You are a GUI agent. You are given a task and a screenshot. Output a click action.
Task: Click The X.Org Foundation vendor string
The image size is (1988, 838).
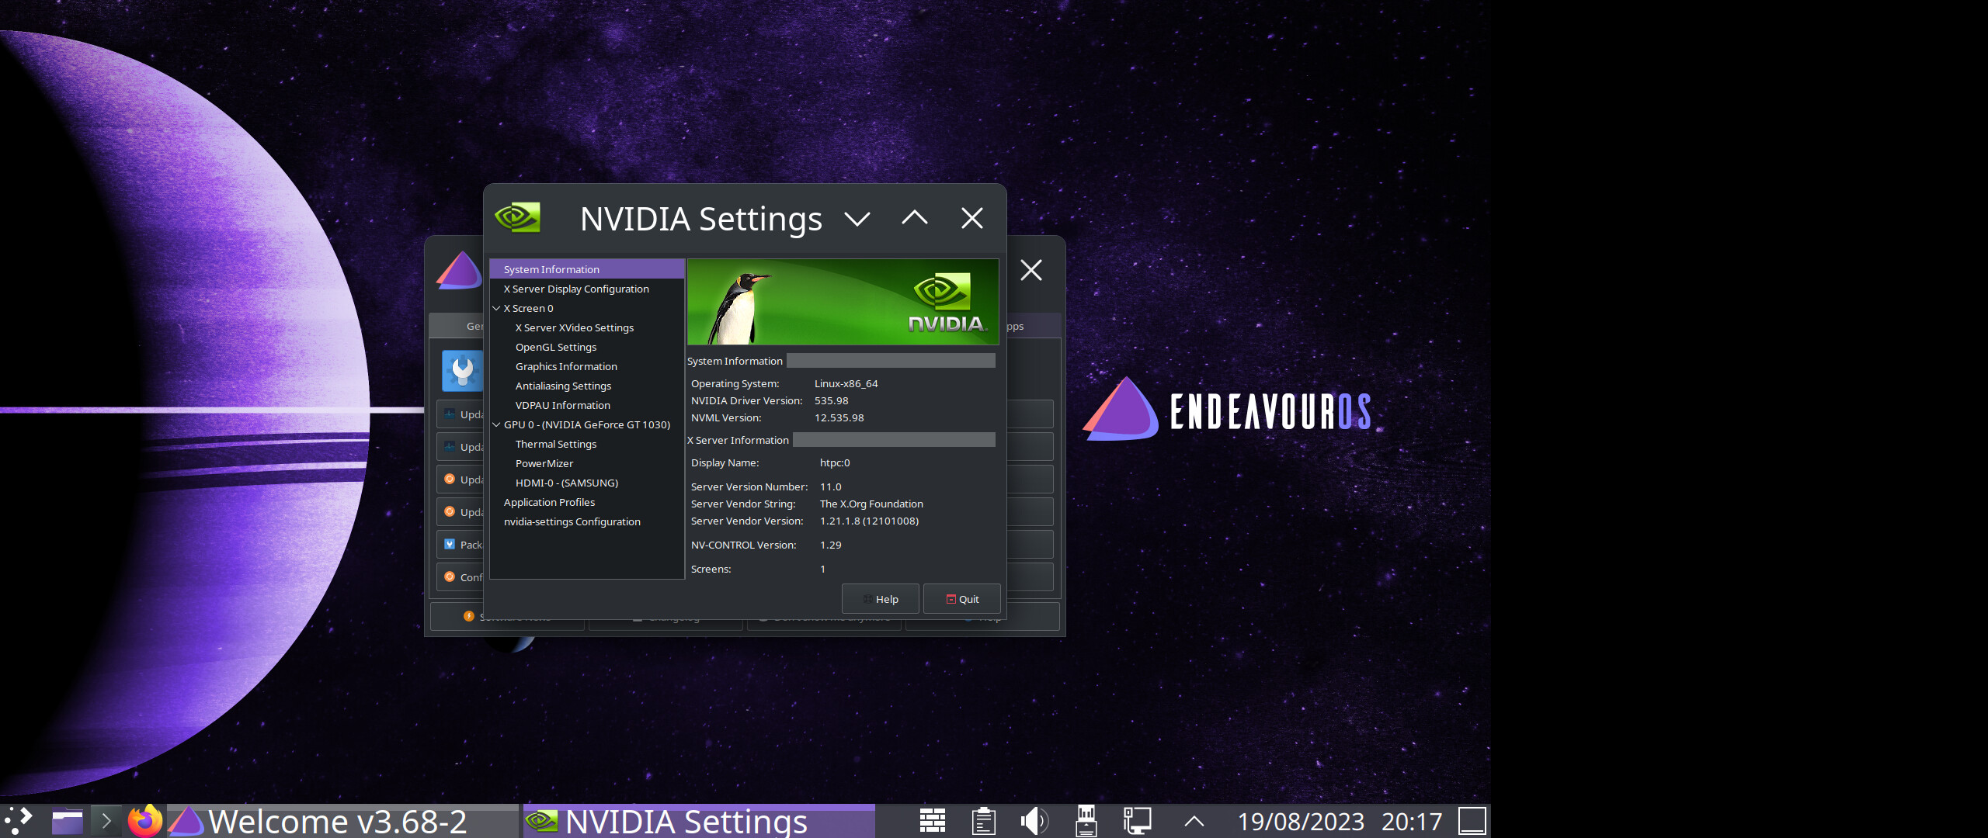point(871,504)
